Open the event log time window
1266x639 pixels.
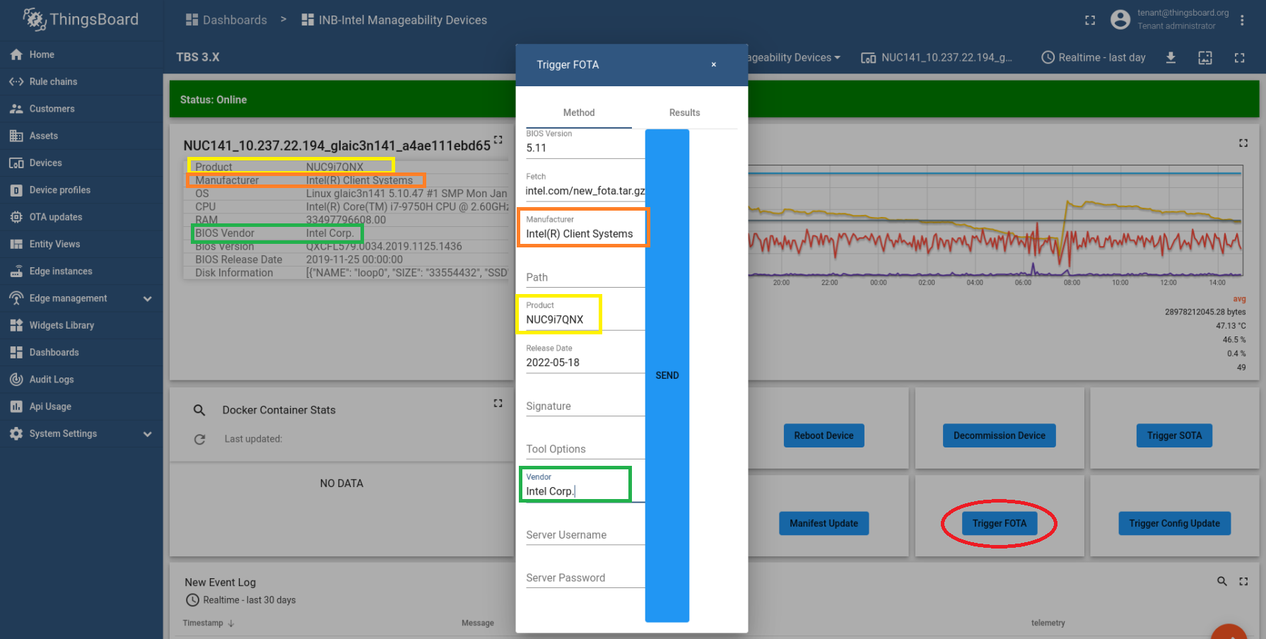coord(241,600)
